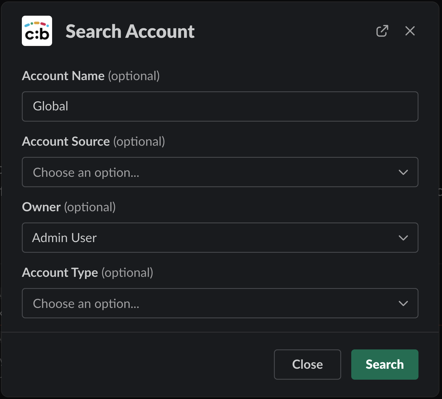The height and width of the screenshot is (399, 442).
Task: Focus the Account Name input field
Action: point(220,106)
